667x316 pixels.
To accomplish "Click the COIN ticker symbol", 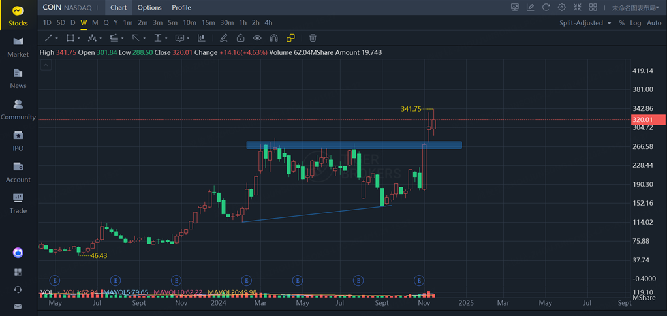I will click(x=52, y=8).
